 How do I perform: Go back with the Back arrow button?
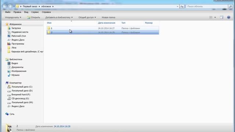(x=5, y=6)
